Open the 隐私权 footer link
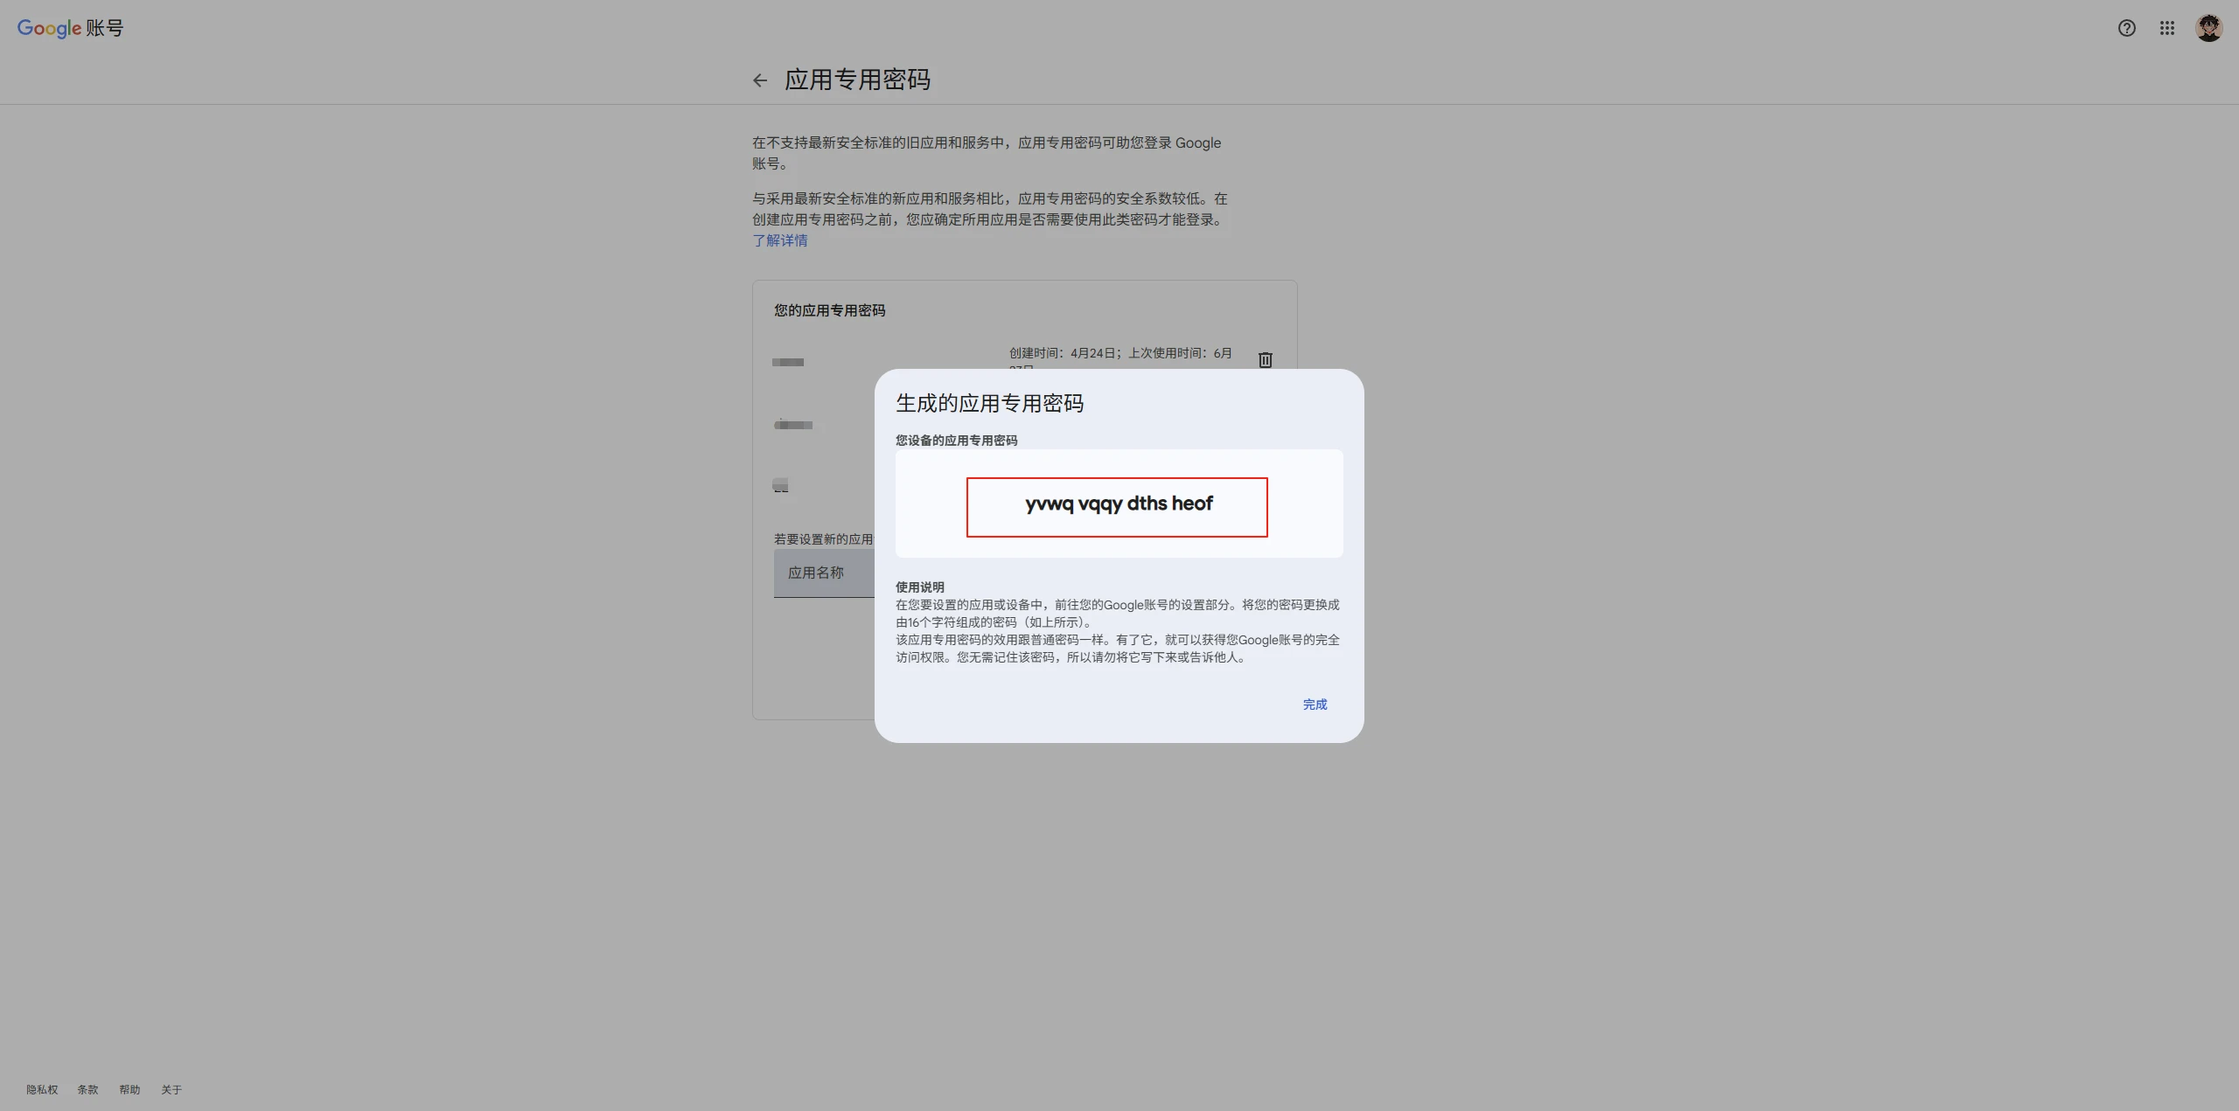 (x=42, y=1089)
